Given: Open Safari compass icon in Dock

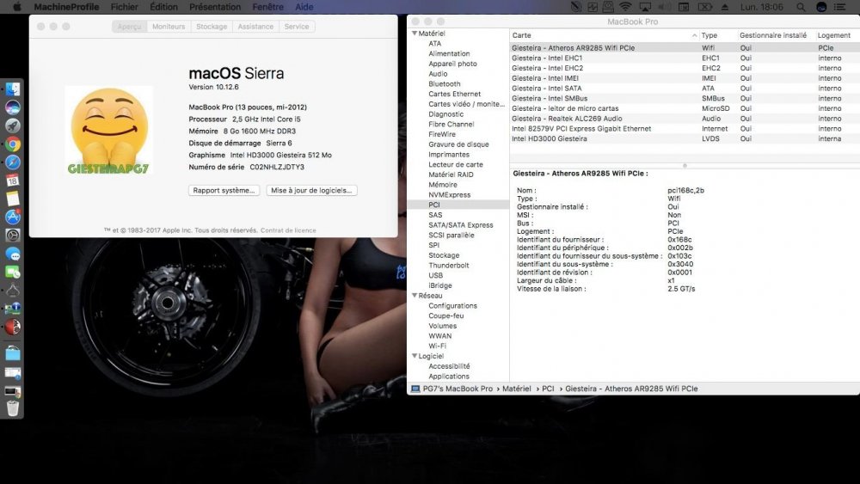Looking at the screenshot, I should pos(13,162).
